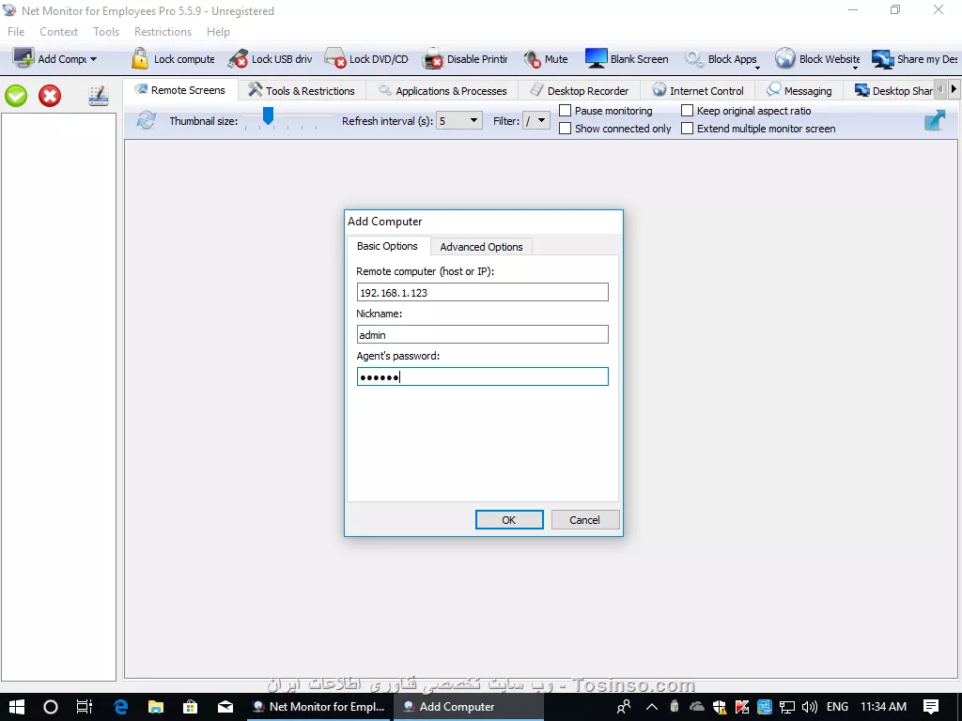Enable the Show connected only checkbox
This screenshot has height=721, width=962.
click(565, 129)
